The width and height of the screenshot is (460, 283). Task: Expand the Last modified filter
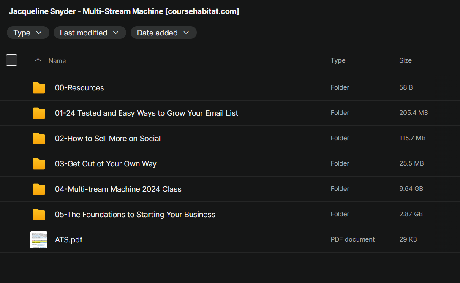[90, 33]
